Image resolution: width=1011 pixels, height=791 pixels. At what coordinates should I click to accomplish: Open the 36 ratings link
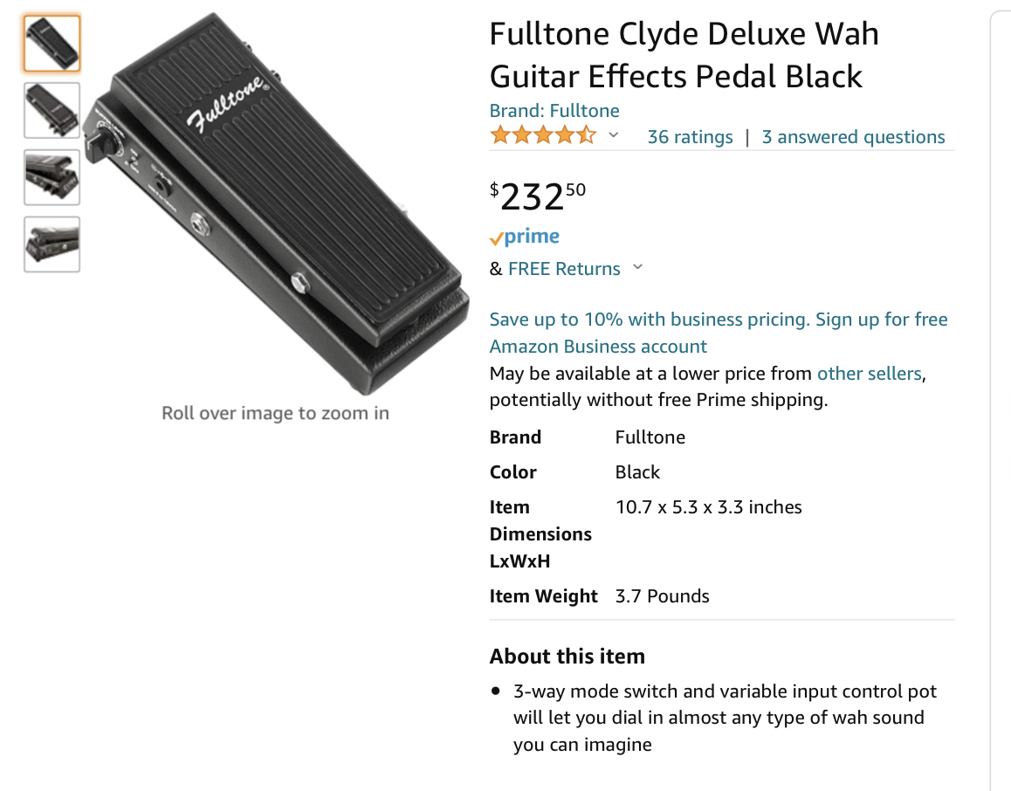(690, 137)
